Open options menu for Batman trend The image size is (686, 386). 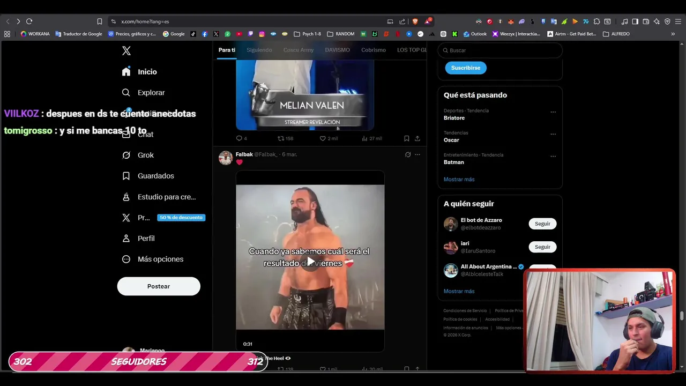pos(553,157)
